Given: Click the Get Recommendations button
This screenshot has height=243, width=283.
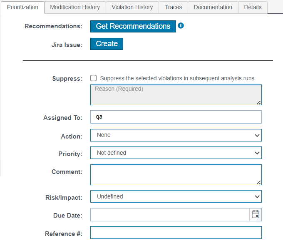Looking at the screenshot, I should [x=133, y=26].
